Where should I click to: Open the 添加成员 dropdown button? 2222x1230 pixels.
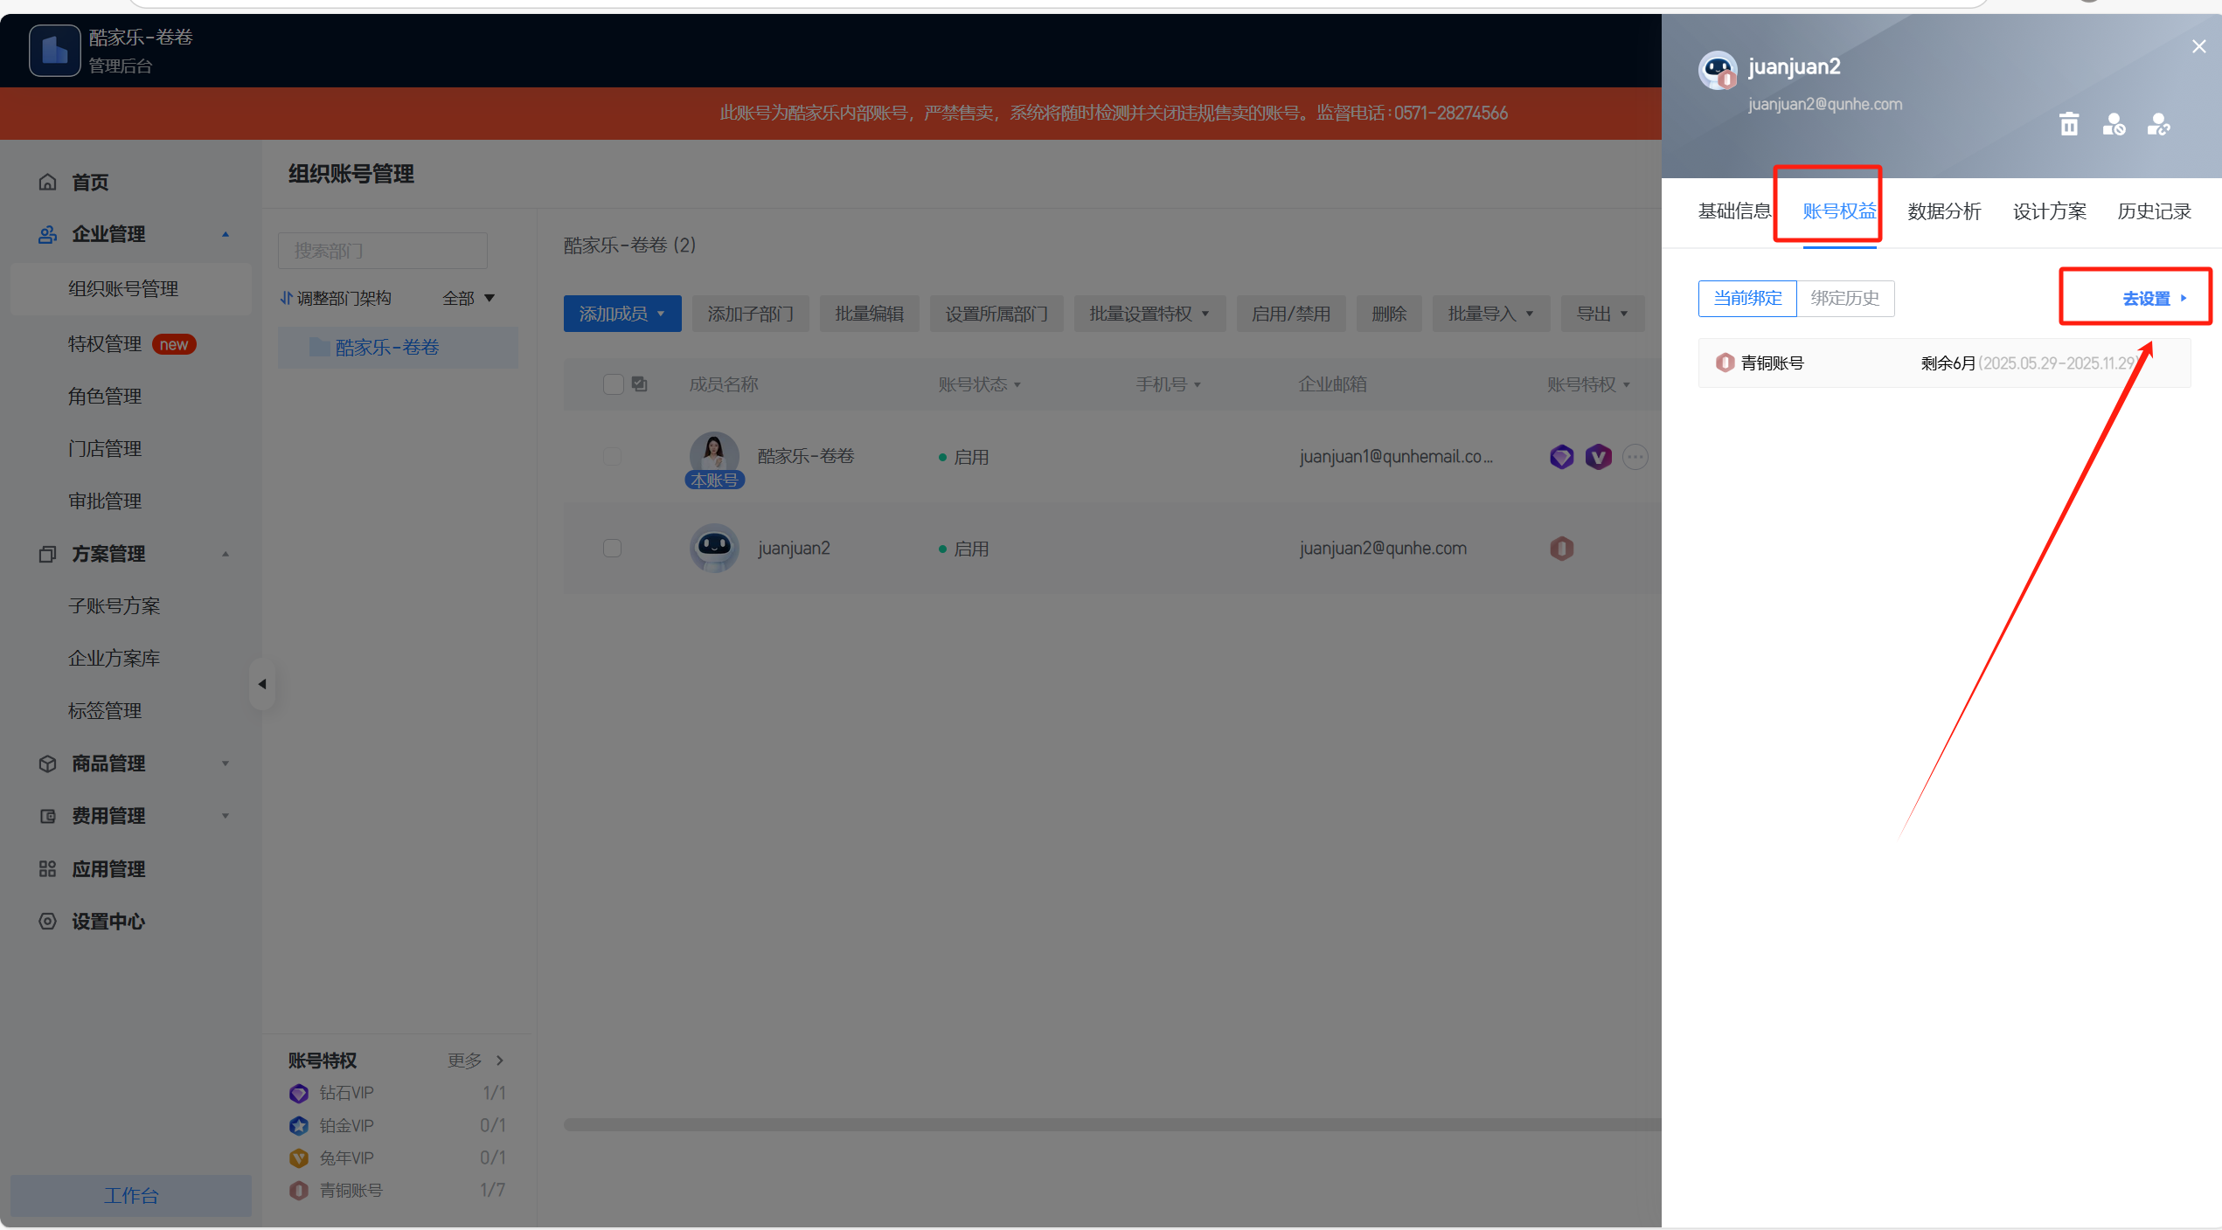tap(621, 314)
